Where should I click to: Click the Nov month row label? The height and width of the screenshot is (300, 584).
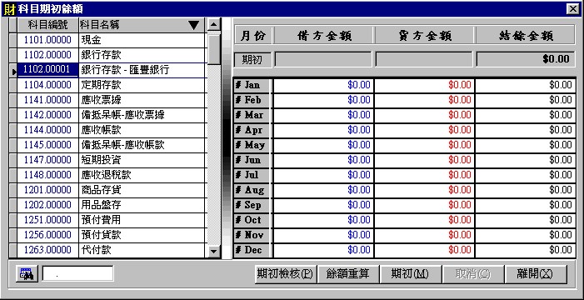tap(252, 235)
